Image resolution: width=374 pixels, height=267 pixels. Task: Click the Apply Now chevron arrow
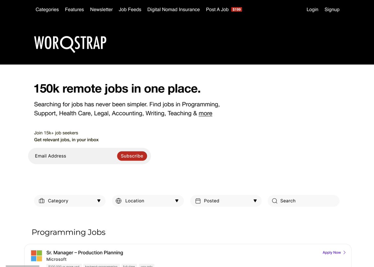point(344,253)
